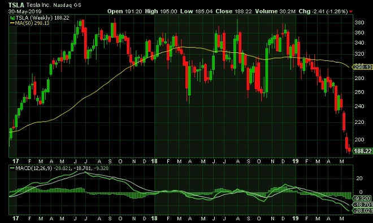Click the 340 price axis label
The height and width of the screenshot is (223, 373).
359,43
